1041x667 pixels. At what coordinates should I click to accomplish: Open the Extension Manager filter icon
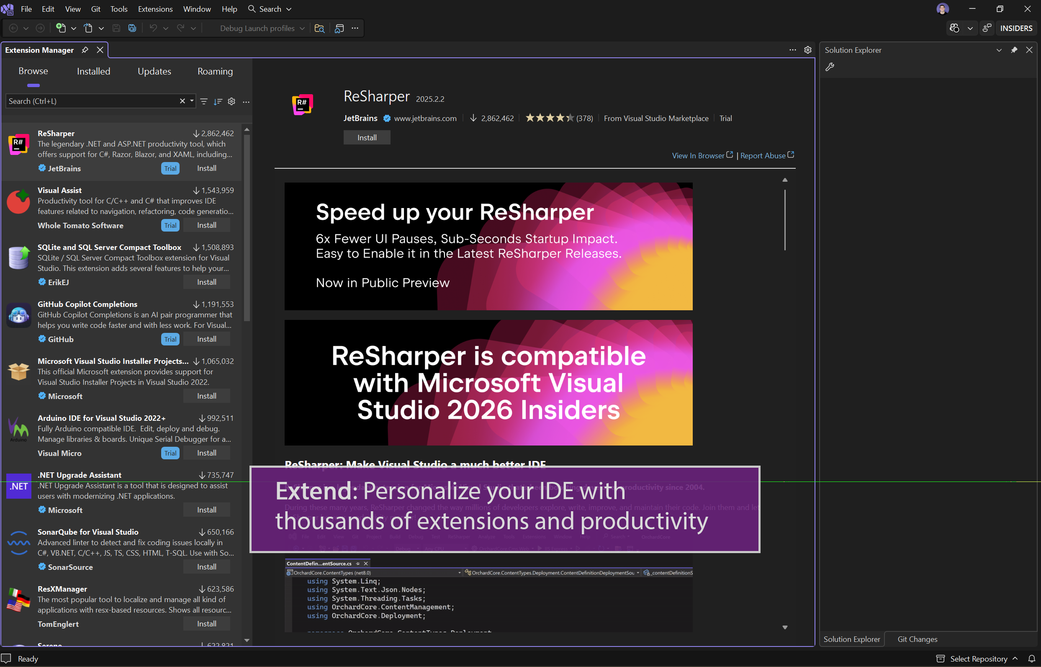pos(203,101)
